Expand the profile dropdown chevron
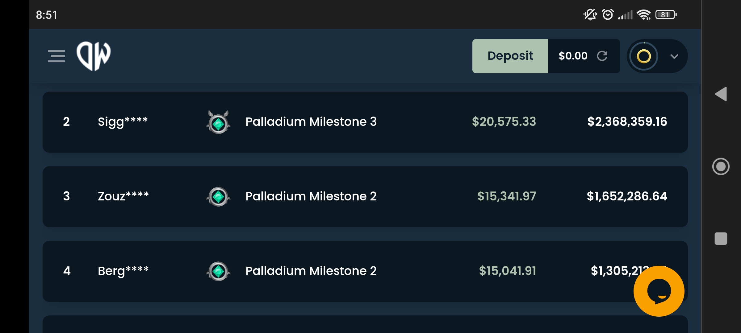This screenshot has height=333, width=741. (674, 56)
